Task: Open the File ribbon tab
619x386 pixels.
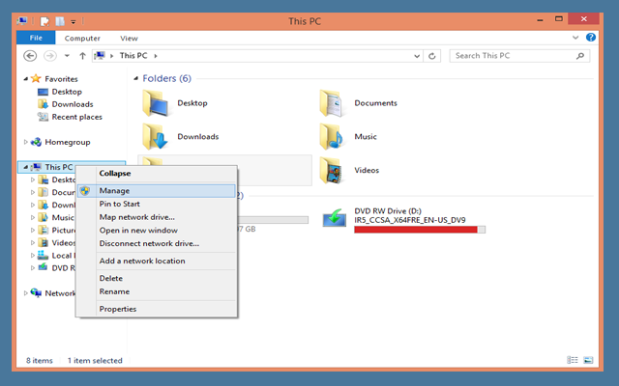Action: point(36,38)
